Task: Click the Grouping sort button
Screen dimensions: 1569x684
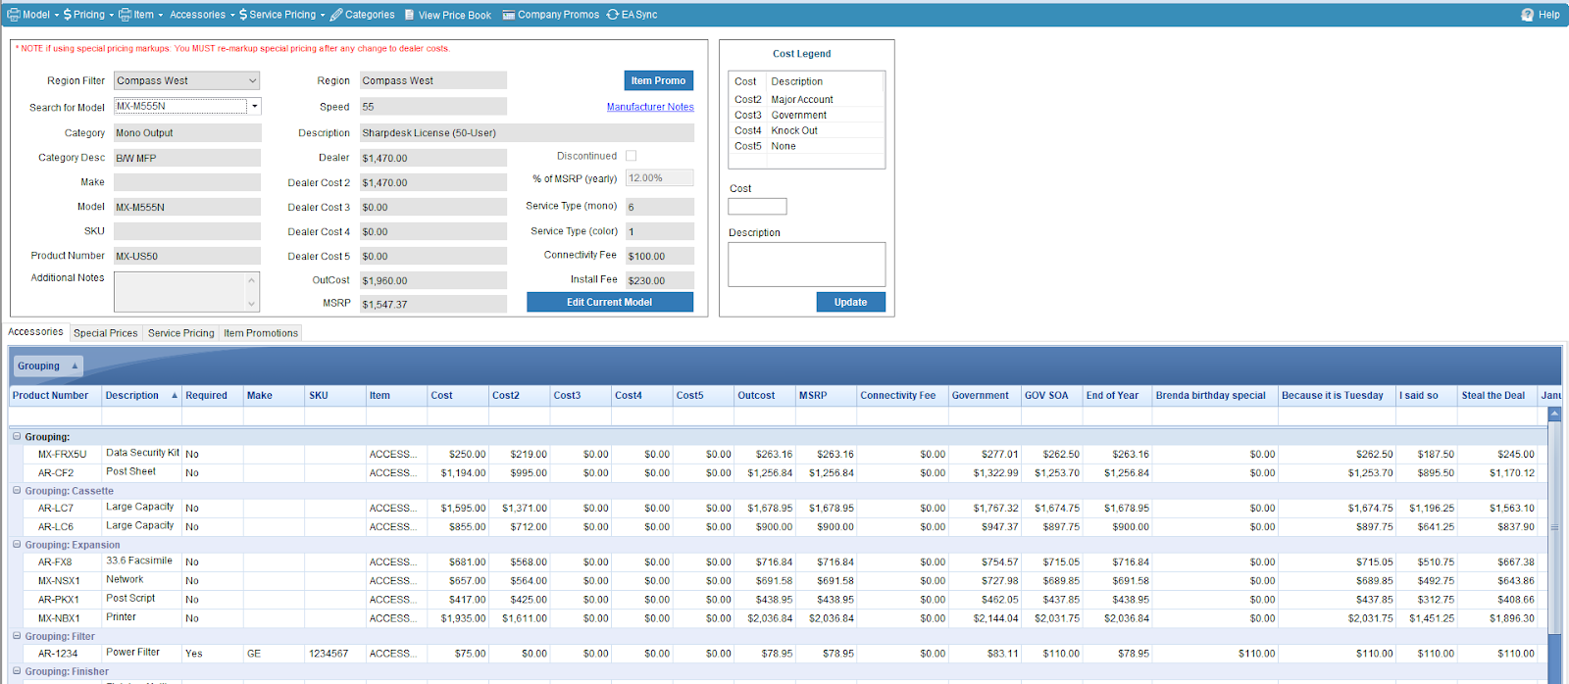Action: [x=48, y=366]
